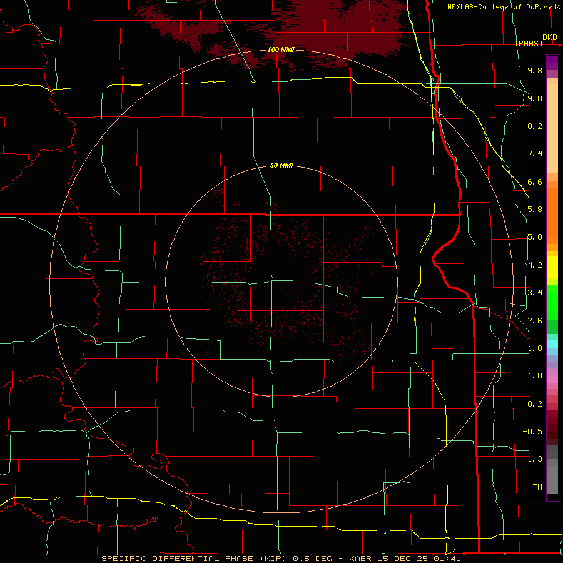Click the 0.2 scale value
This screenshot has height=563, width=563.
[x=535, y=404]
